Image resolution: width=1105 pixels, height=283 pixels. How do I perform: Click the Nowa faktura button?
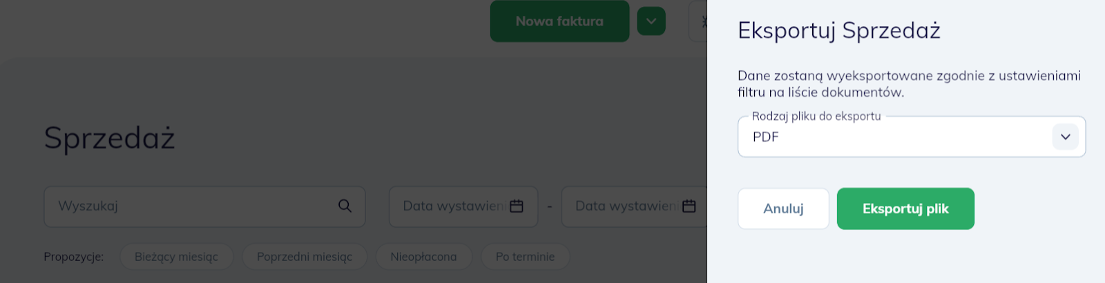click(x=559, y=21)
